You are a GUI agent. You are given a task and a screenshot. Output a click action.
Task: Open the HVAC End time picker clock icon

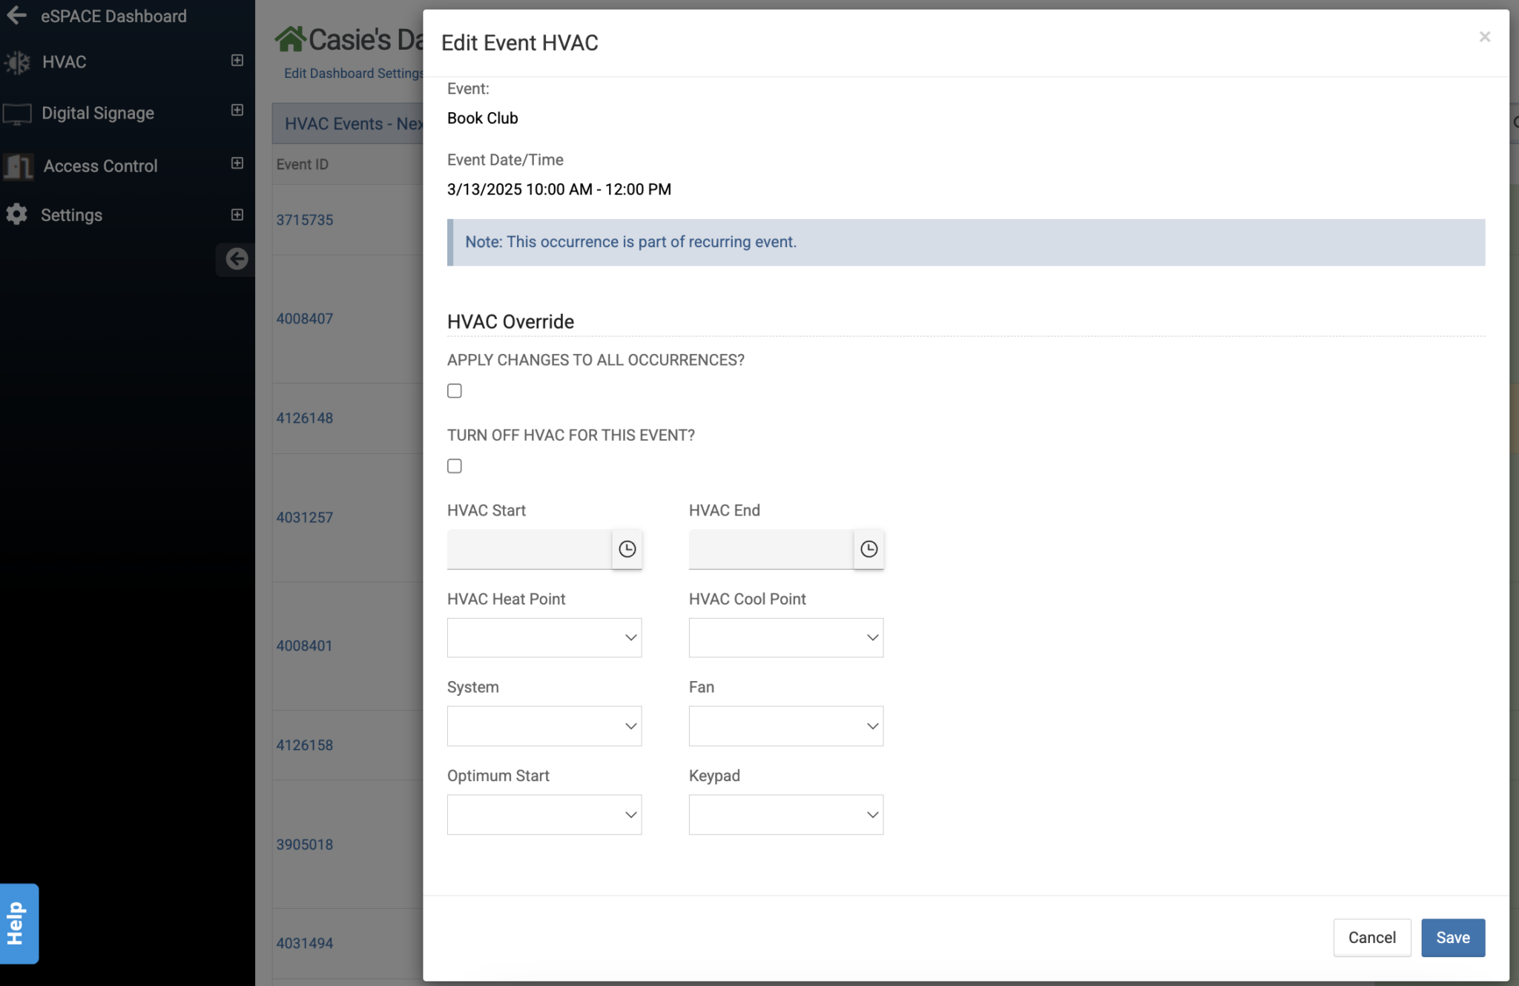pyautogui.click(x=869, y=549)
